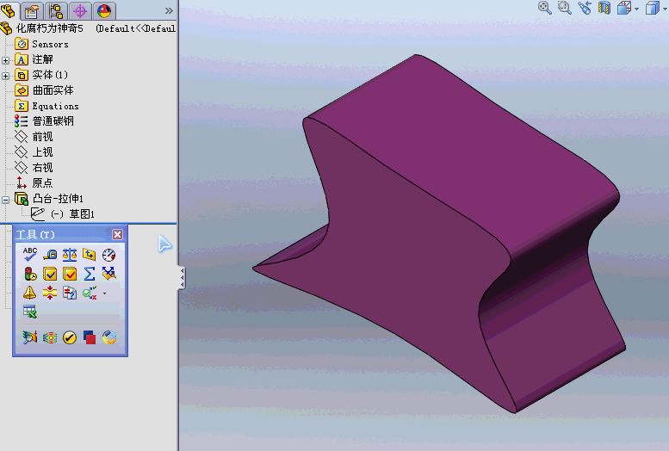This screenshot has height=451, width=669.
Task: Open the Compare Documents tool
Action: 70,293
